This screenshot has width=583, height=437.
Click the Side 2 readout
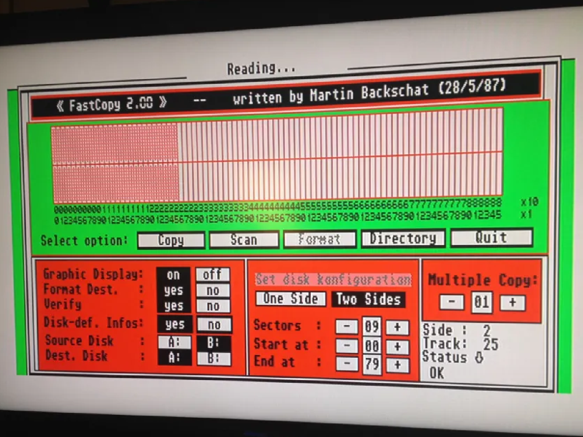[457, 330]
